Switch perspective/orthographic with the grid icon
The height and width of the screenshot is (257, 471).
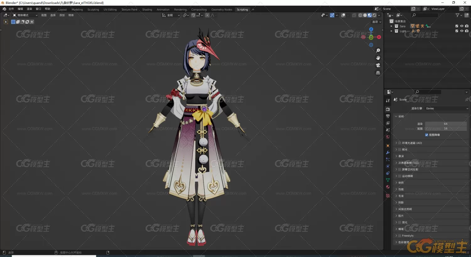pyautogui.click(x=378, y=73)
